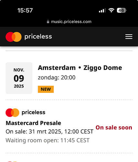Tap the zondag: 20:00 time text
Screen dimensions: 138x162
coord(57,77)
